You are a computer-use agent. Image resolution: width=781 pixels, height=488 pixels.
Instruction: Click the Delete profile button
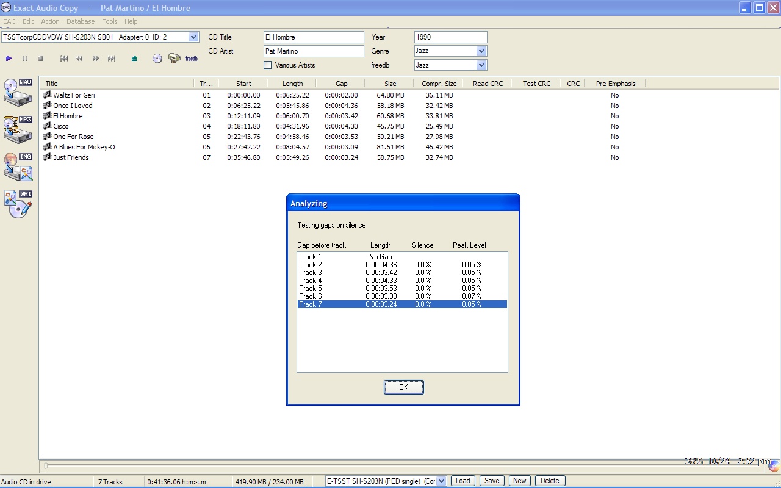550,481
